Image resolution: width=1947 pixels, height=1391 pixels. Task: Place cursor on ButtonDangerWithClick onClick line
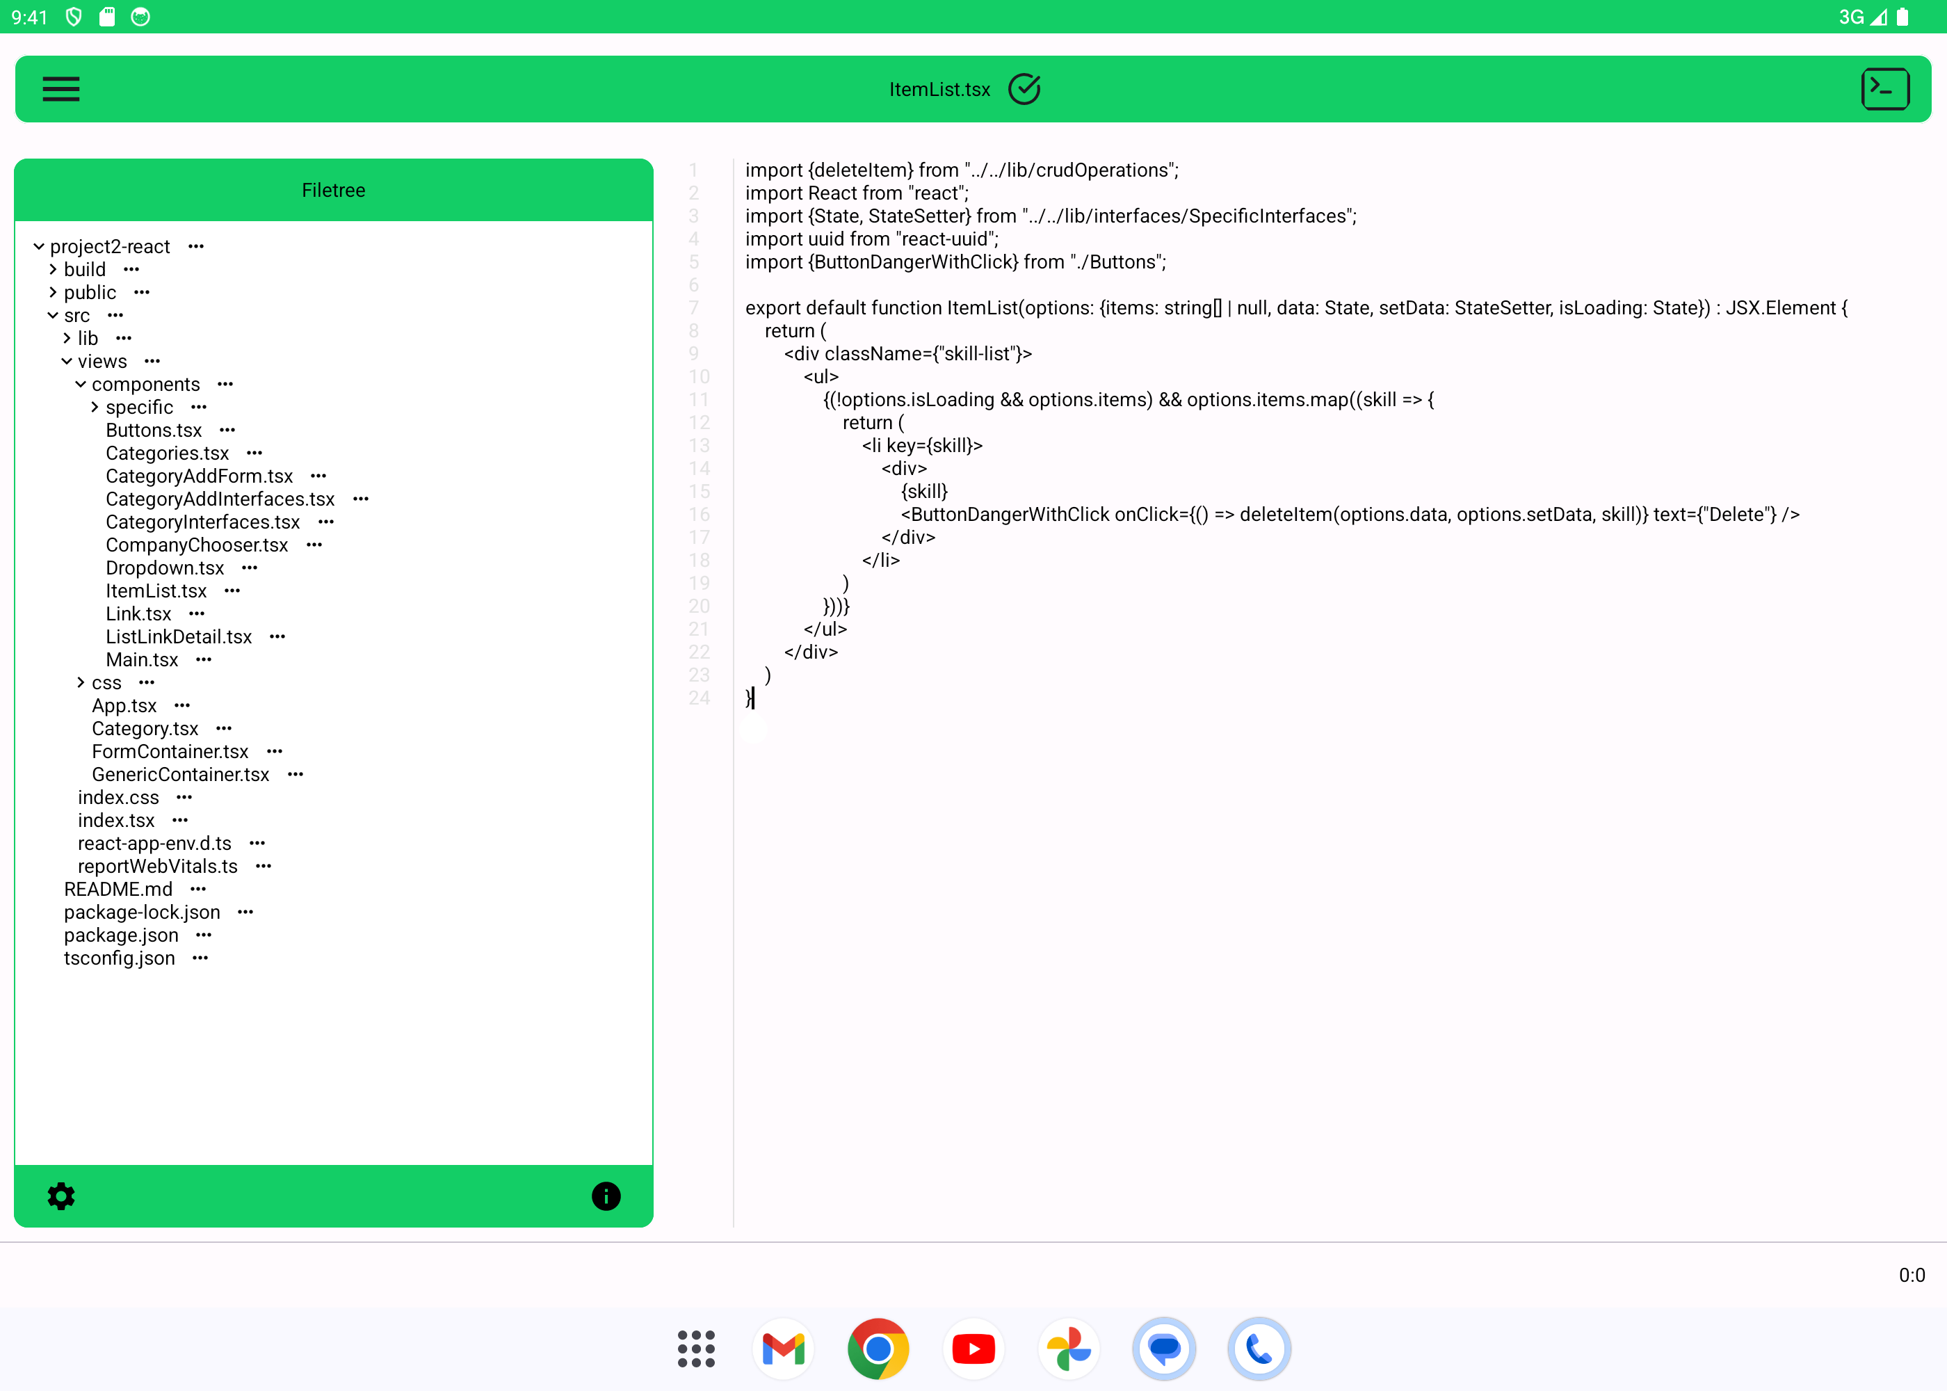pyautogui.click(x=1350, y=515)
